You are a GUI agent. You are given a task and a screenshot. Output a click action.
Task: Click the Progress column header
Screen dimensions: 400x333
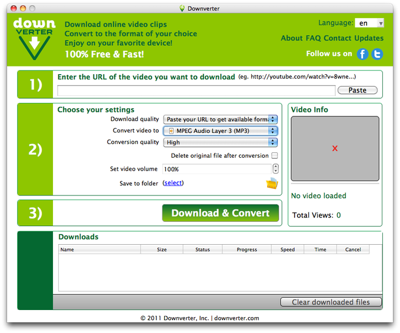246,249
